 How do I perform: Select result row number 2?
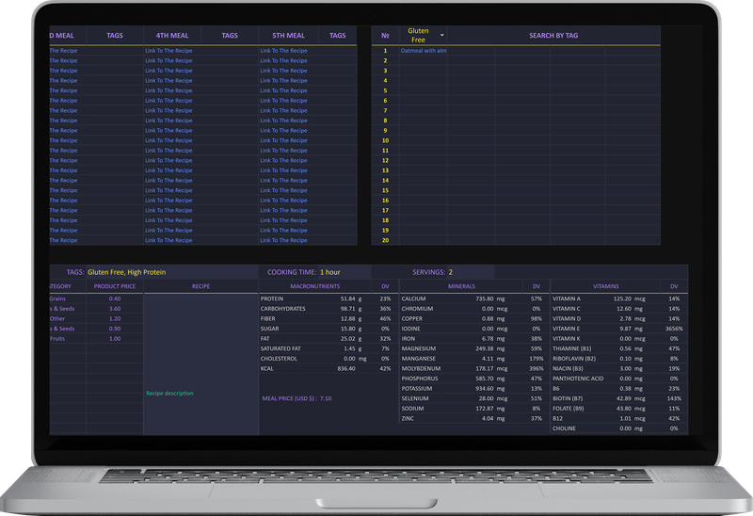pos(385,60)
